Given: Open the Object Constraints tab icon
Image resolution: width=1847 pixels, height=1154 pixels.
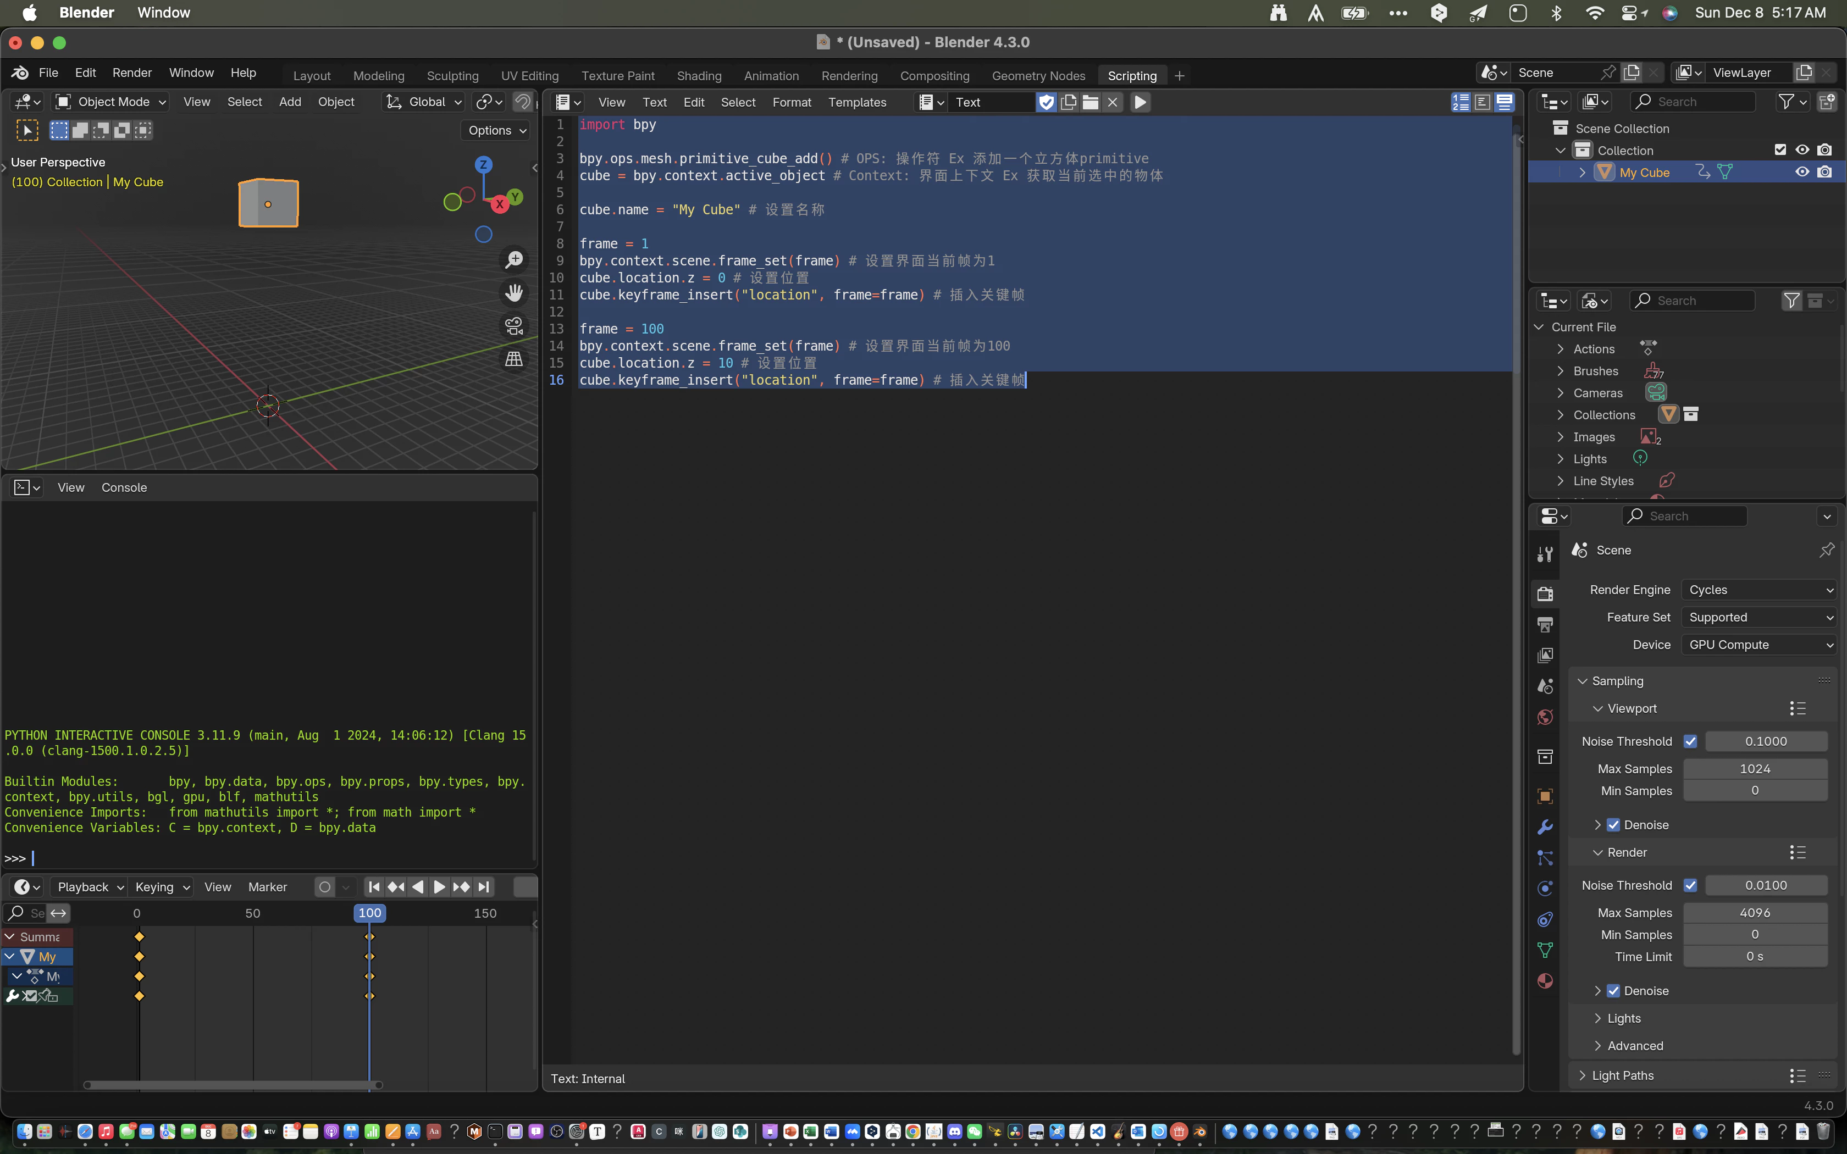Looking at the screenshot, I should pyautogui.click(x=1546, y=920).
